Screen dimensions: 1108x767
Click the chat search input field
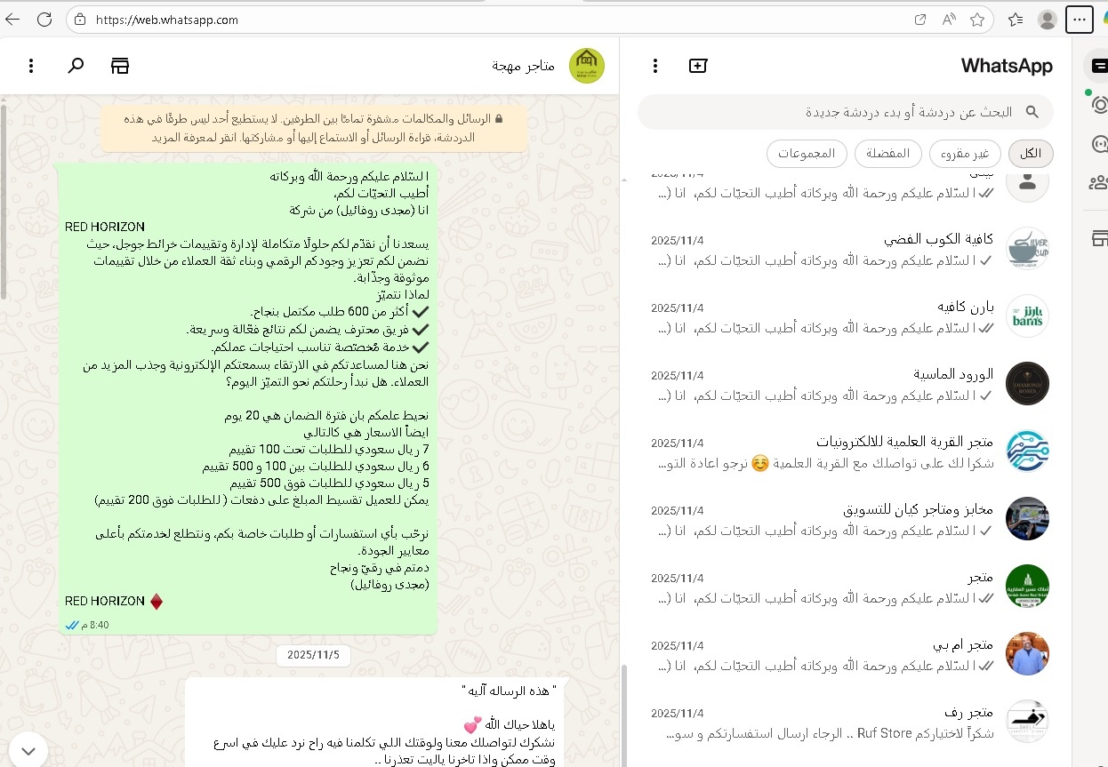(845, 111)
